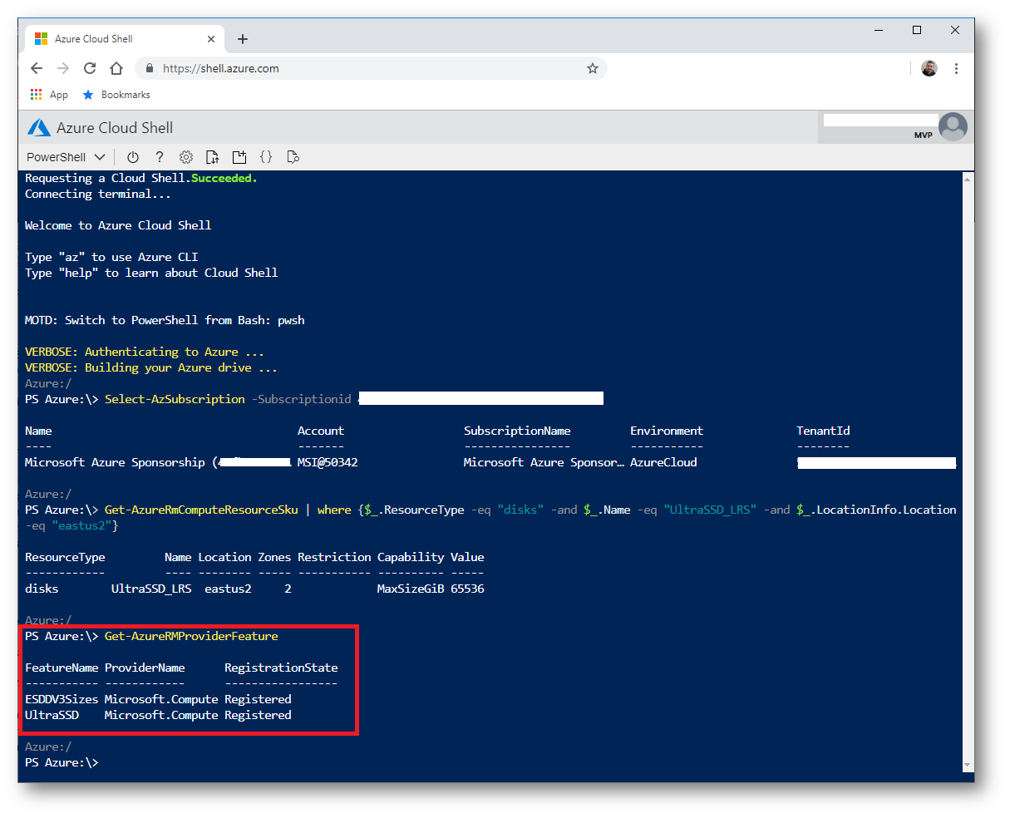Open the Bookmarks folder in bookmarks bar
The image size is (1010, 818).
pyautogui.click(x=116, y=95)
